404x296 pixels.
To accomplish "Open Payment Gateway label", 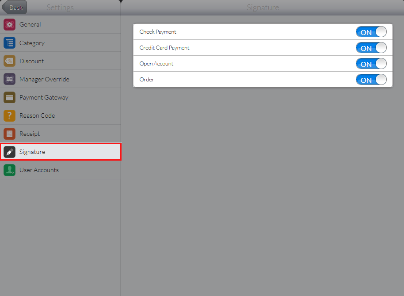I will point(44,98).
